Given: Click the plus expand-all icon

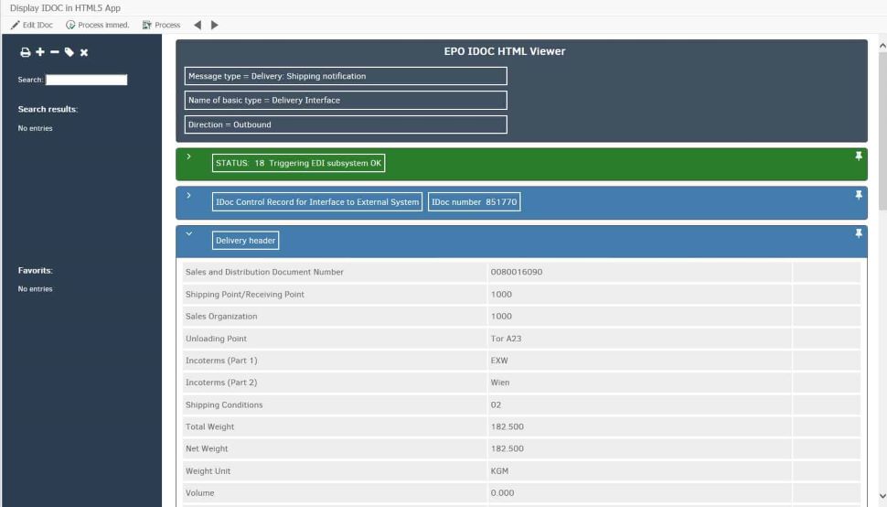Looking at the screenshot, I should point(40,53).
